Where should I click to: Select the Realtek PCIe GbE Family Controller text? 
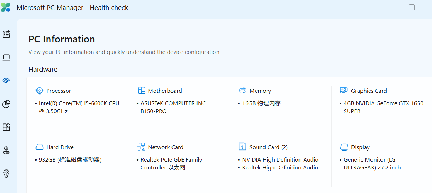click(x=171, y=164)
